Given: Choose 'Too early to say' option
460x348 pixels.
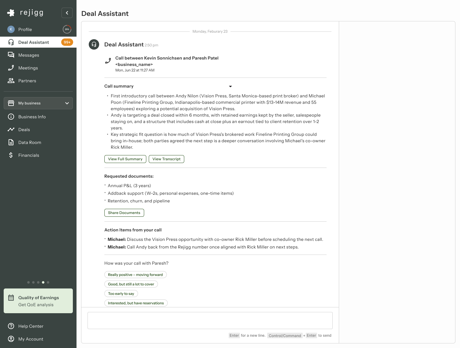Looking at the screenshot, I should click(121, 294).
